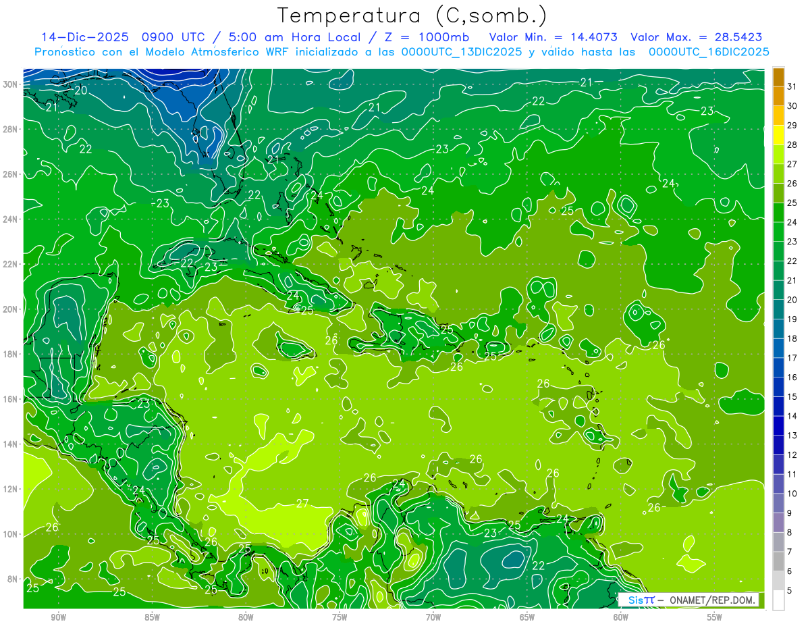Click the colorbar label '6'

point(790,572)
